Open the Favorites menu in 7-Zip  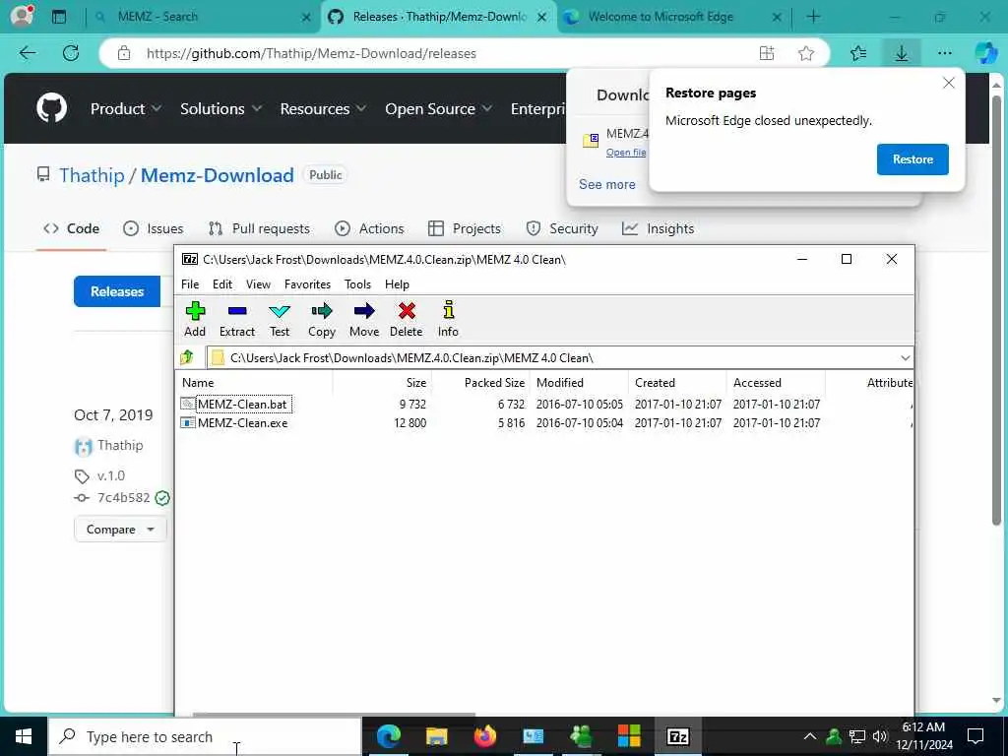pyautogui.click(x=307, y=284)
